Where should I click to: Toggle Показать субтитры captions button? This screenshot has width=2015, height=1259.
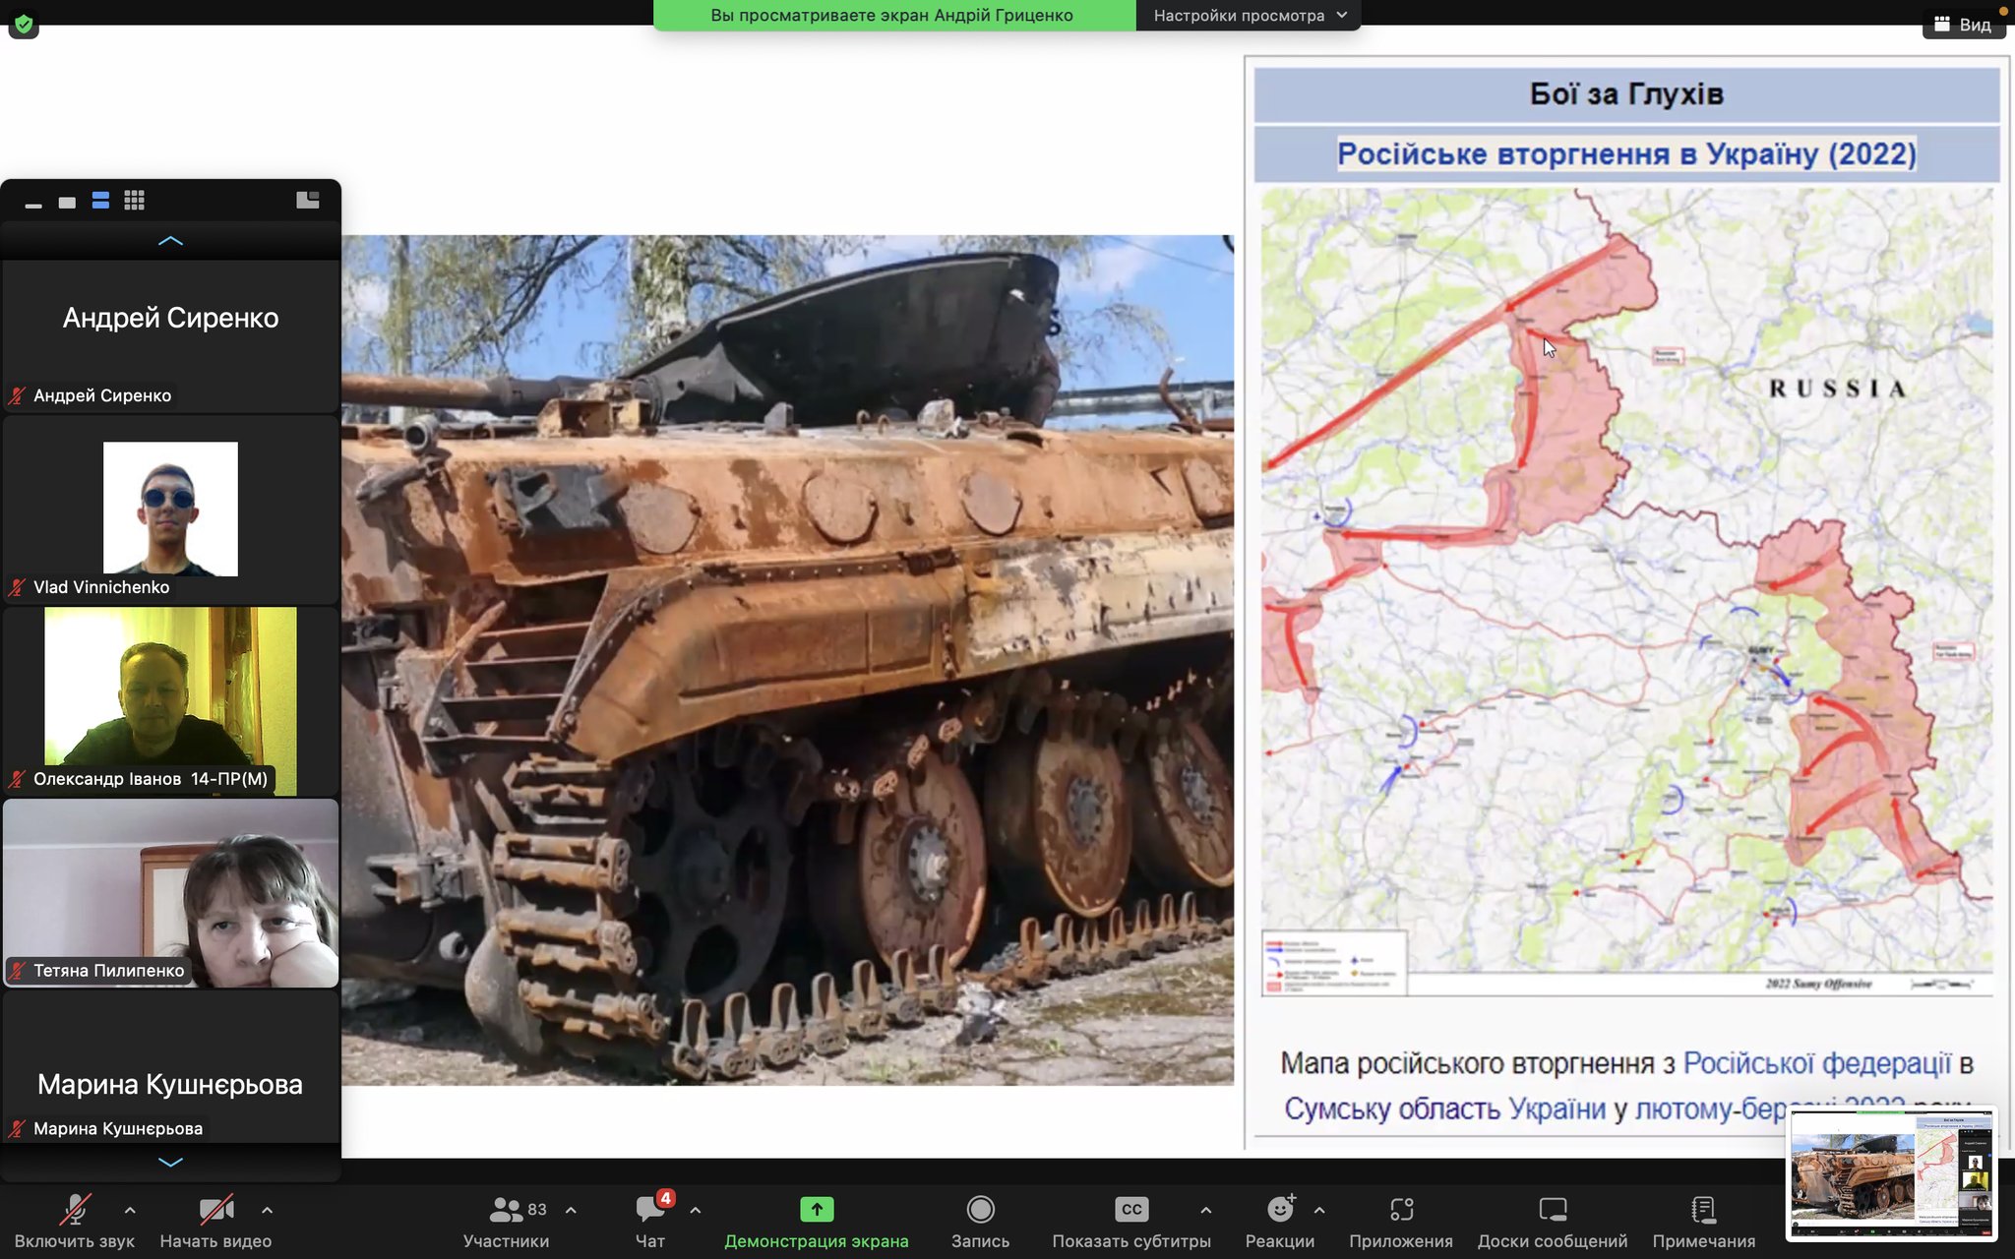pyautogui.click(x=1131, y=1210)
